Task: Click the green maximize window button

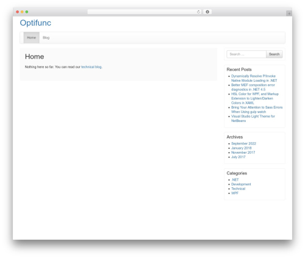Action: coord(27,12)
